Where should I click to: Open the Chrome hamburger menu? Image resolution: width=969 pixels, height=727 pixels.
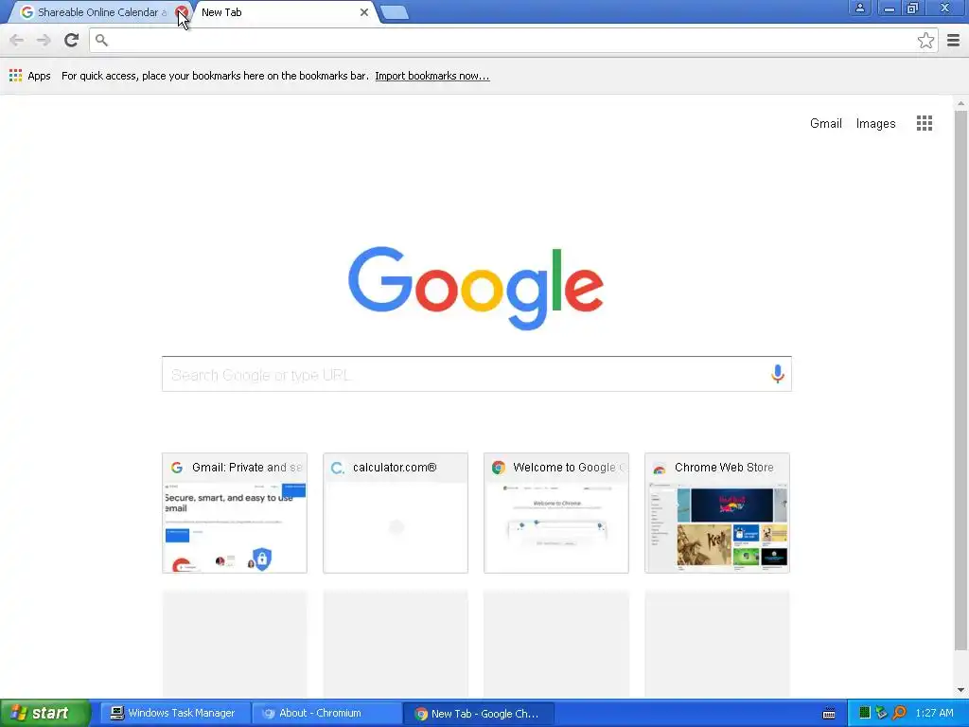(954, 40)
